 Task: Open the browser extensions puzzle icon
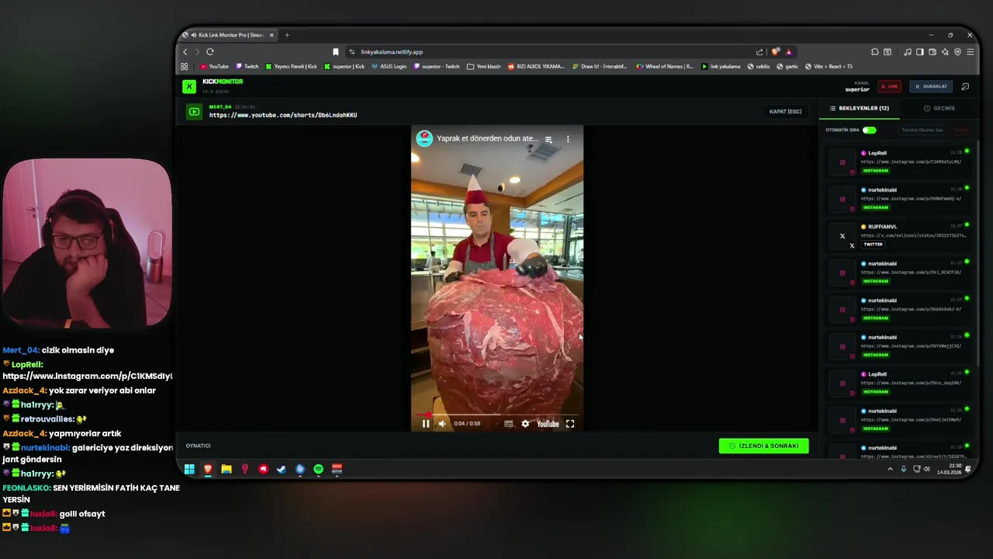click(874, 52)
